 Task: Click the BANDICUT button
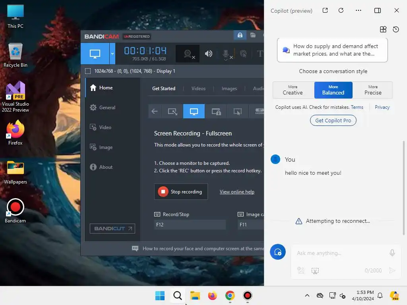click(x=112, y=228)
